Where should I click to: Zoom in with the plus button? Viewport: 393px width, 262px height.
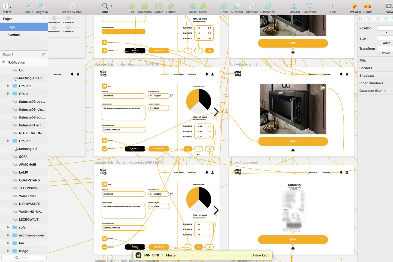coord(112,6)
